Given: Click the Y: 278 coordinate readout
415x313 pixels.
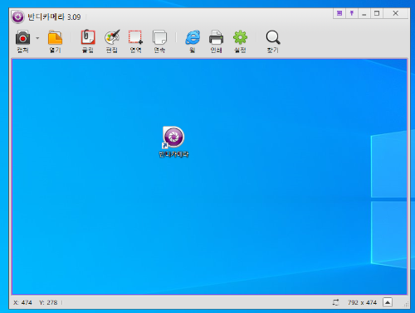Looking at the screenshot, I should (48, 302).
